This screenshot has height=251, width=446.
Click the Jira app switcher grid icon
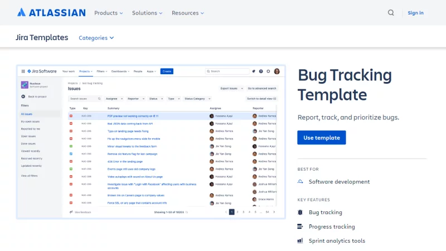click(23, 71)
